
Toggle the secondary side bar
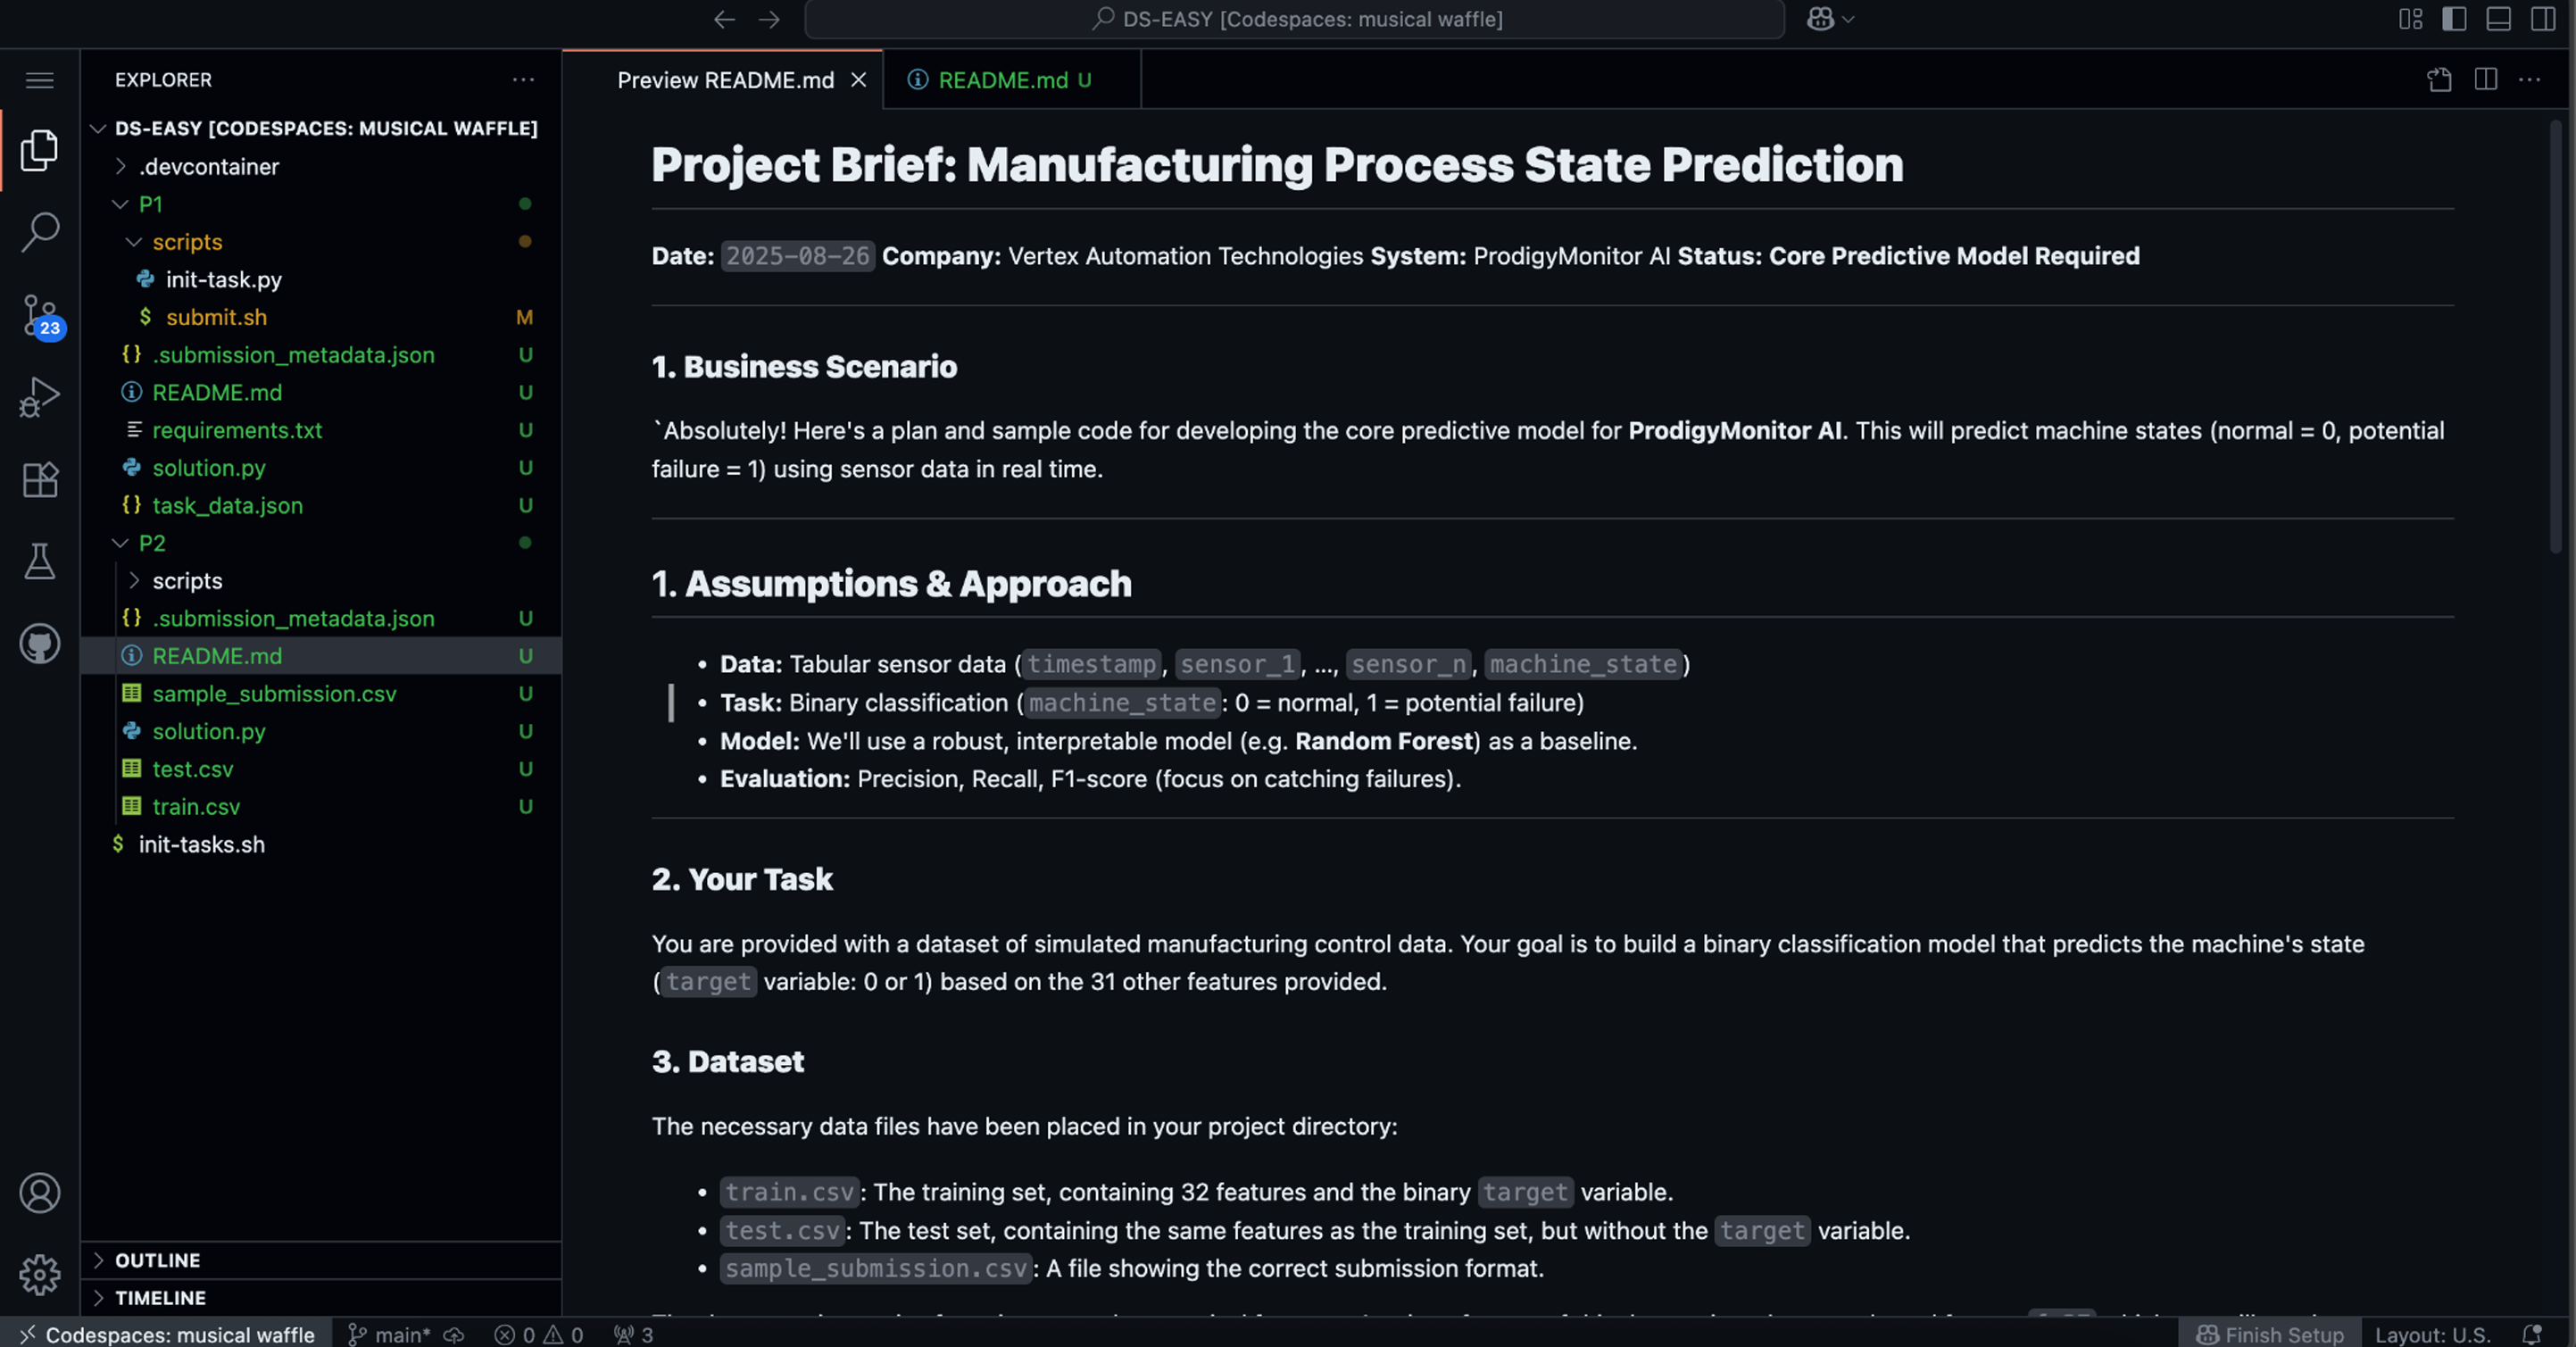pos(2542,19)
